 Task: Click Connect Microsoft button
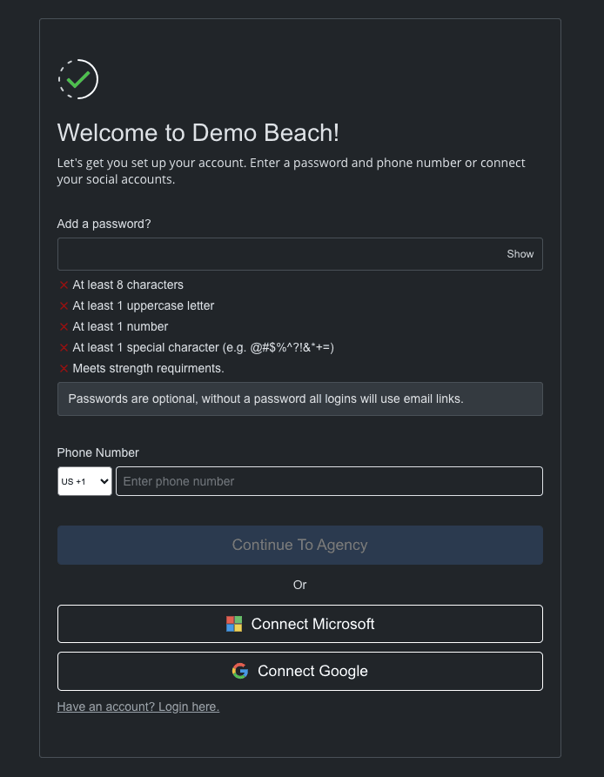coord(300,624)
